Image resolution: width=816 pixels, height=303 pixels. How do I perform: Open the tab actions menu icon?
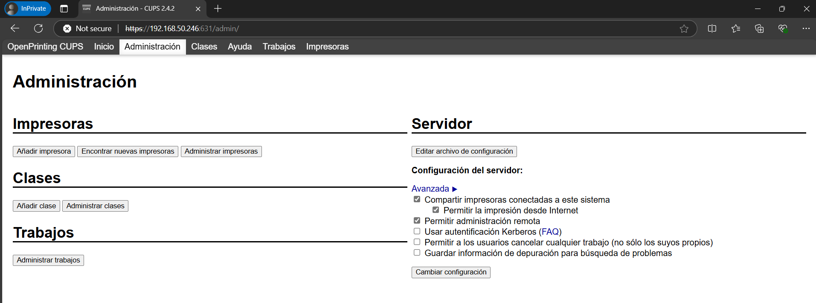coord(64,9)
